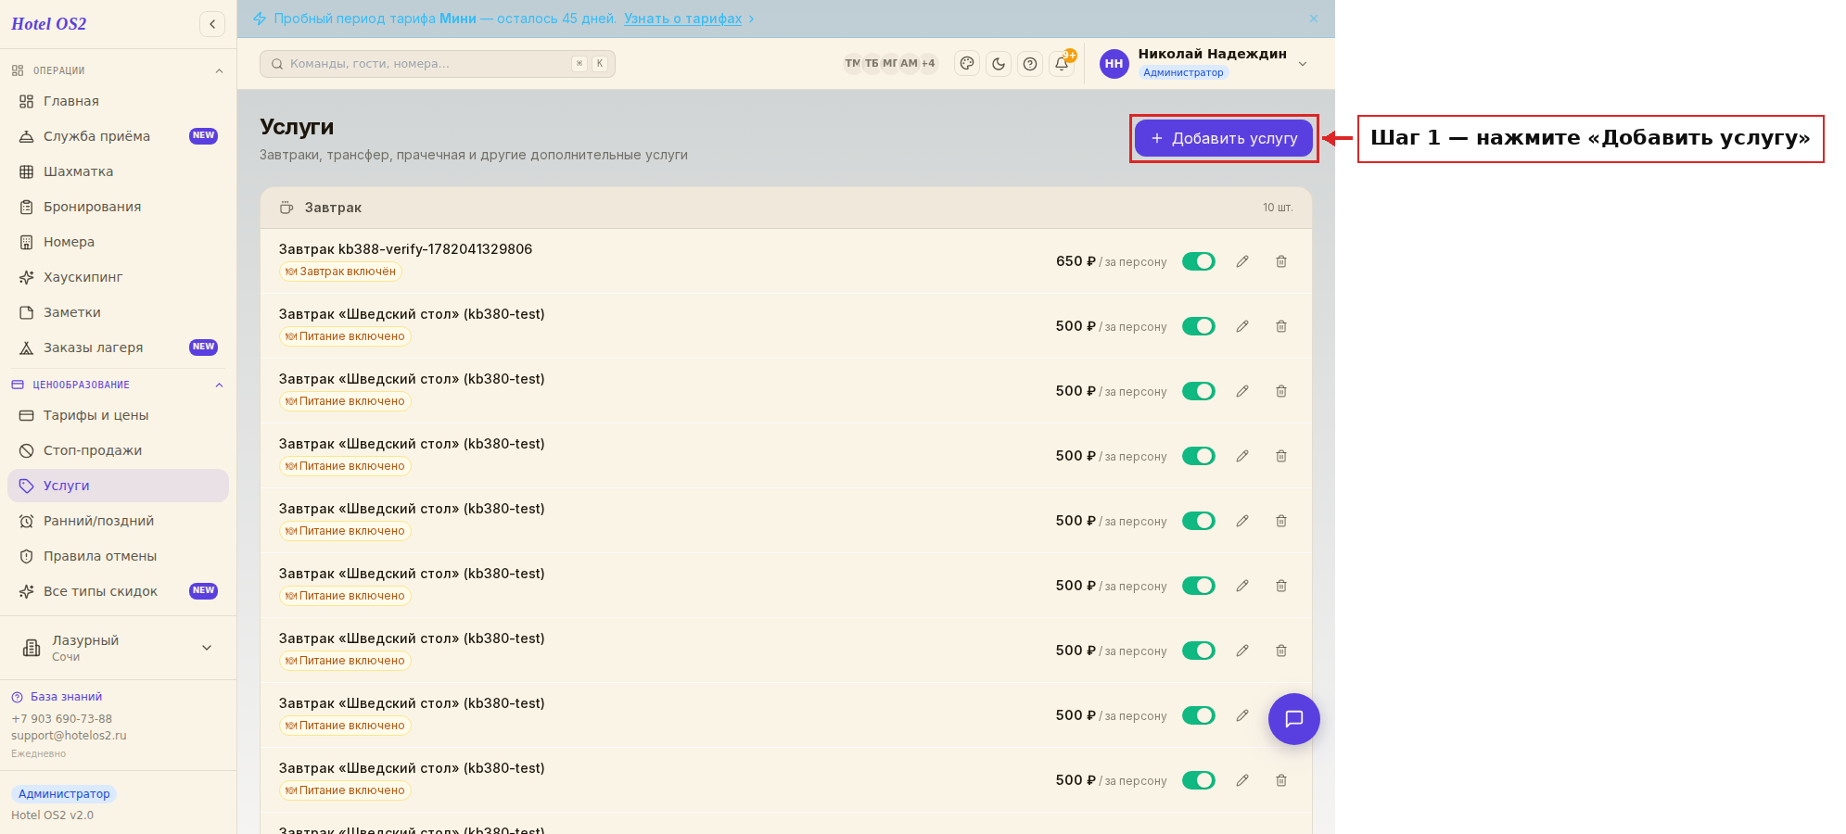Go to Бронирования section
The height and width of the screenshot is (834, 1846).
point(118,207)
